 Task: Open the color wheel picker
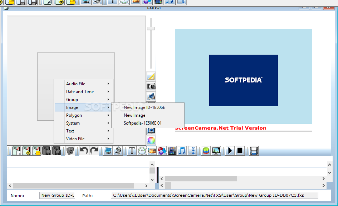pos(151,140)
